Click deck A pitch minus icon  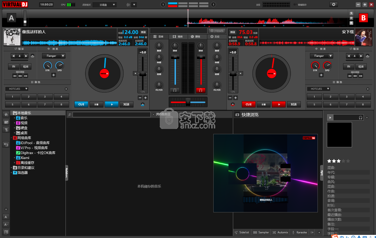pos(140,98)
